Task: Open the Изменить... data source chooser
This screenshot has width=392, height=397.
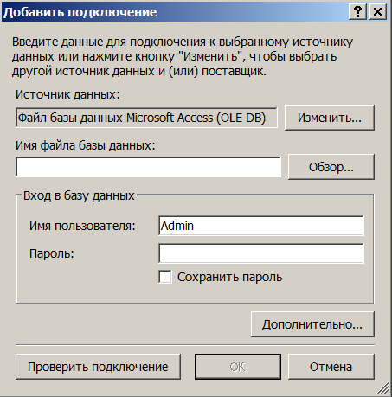Action: coord(330,118)
